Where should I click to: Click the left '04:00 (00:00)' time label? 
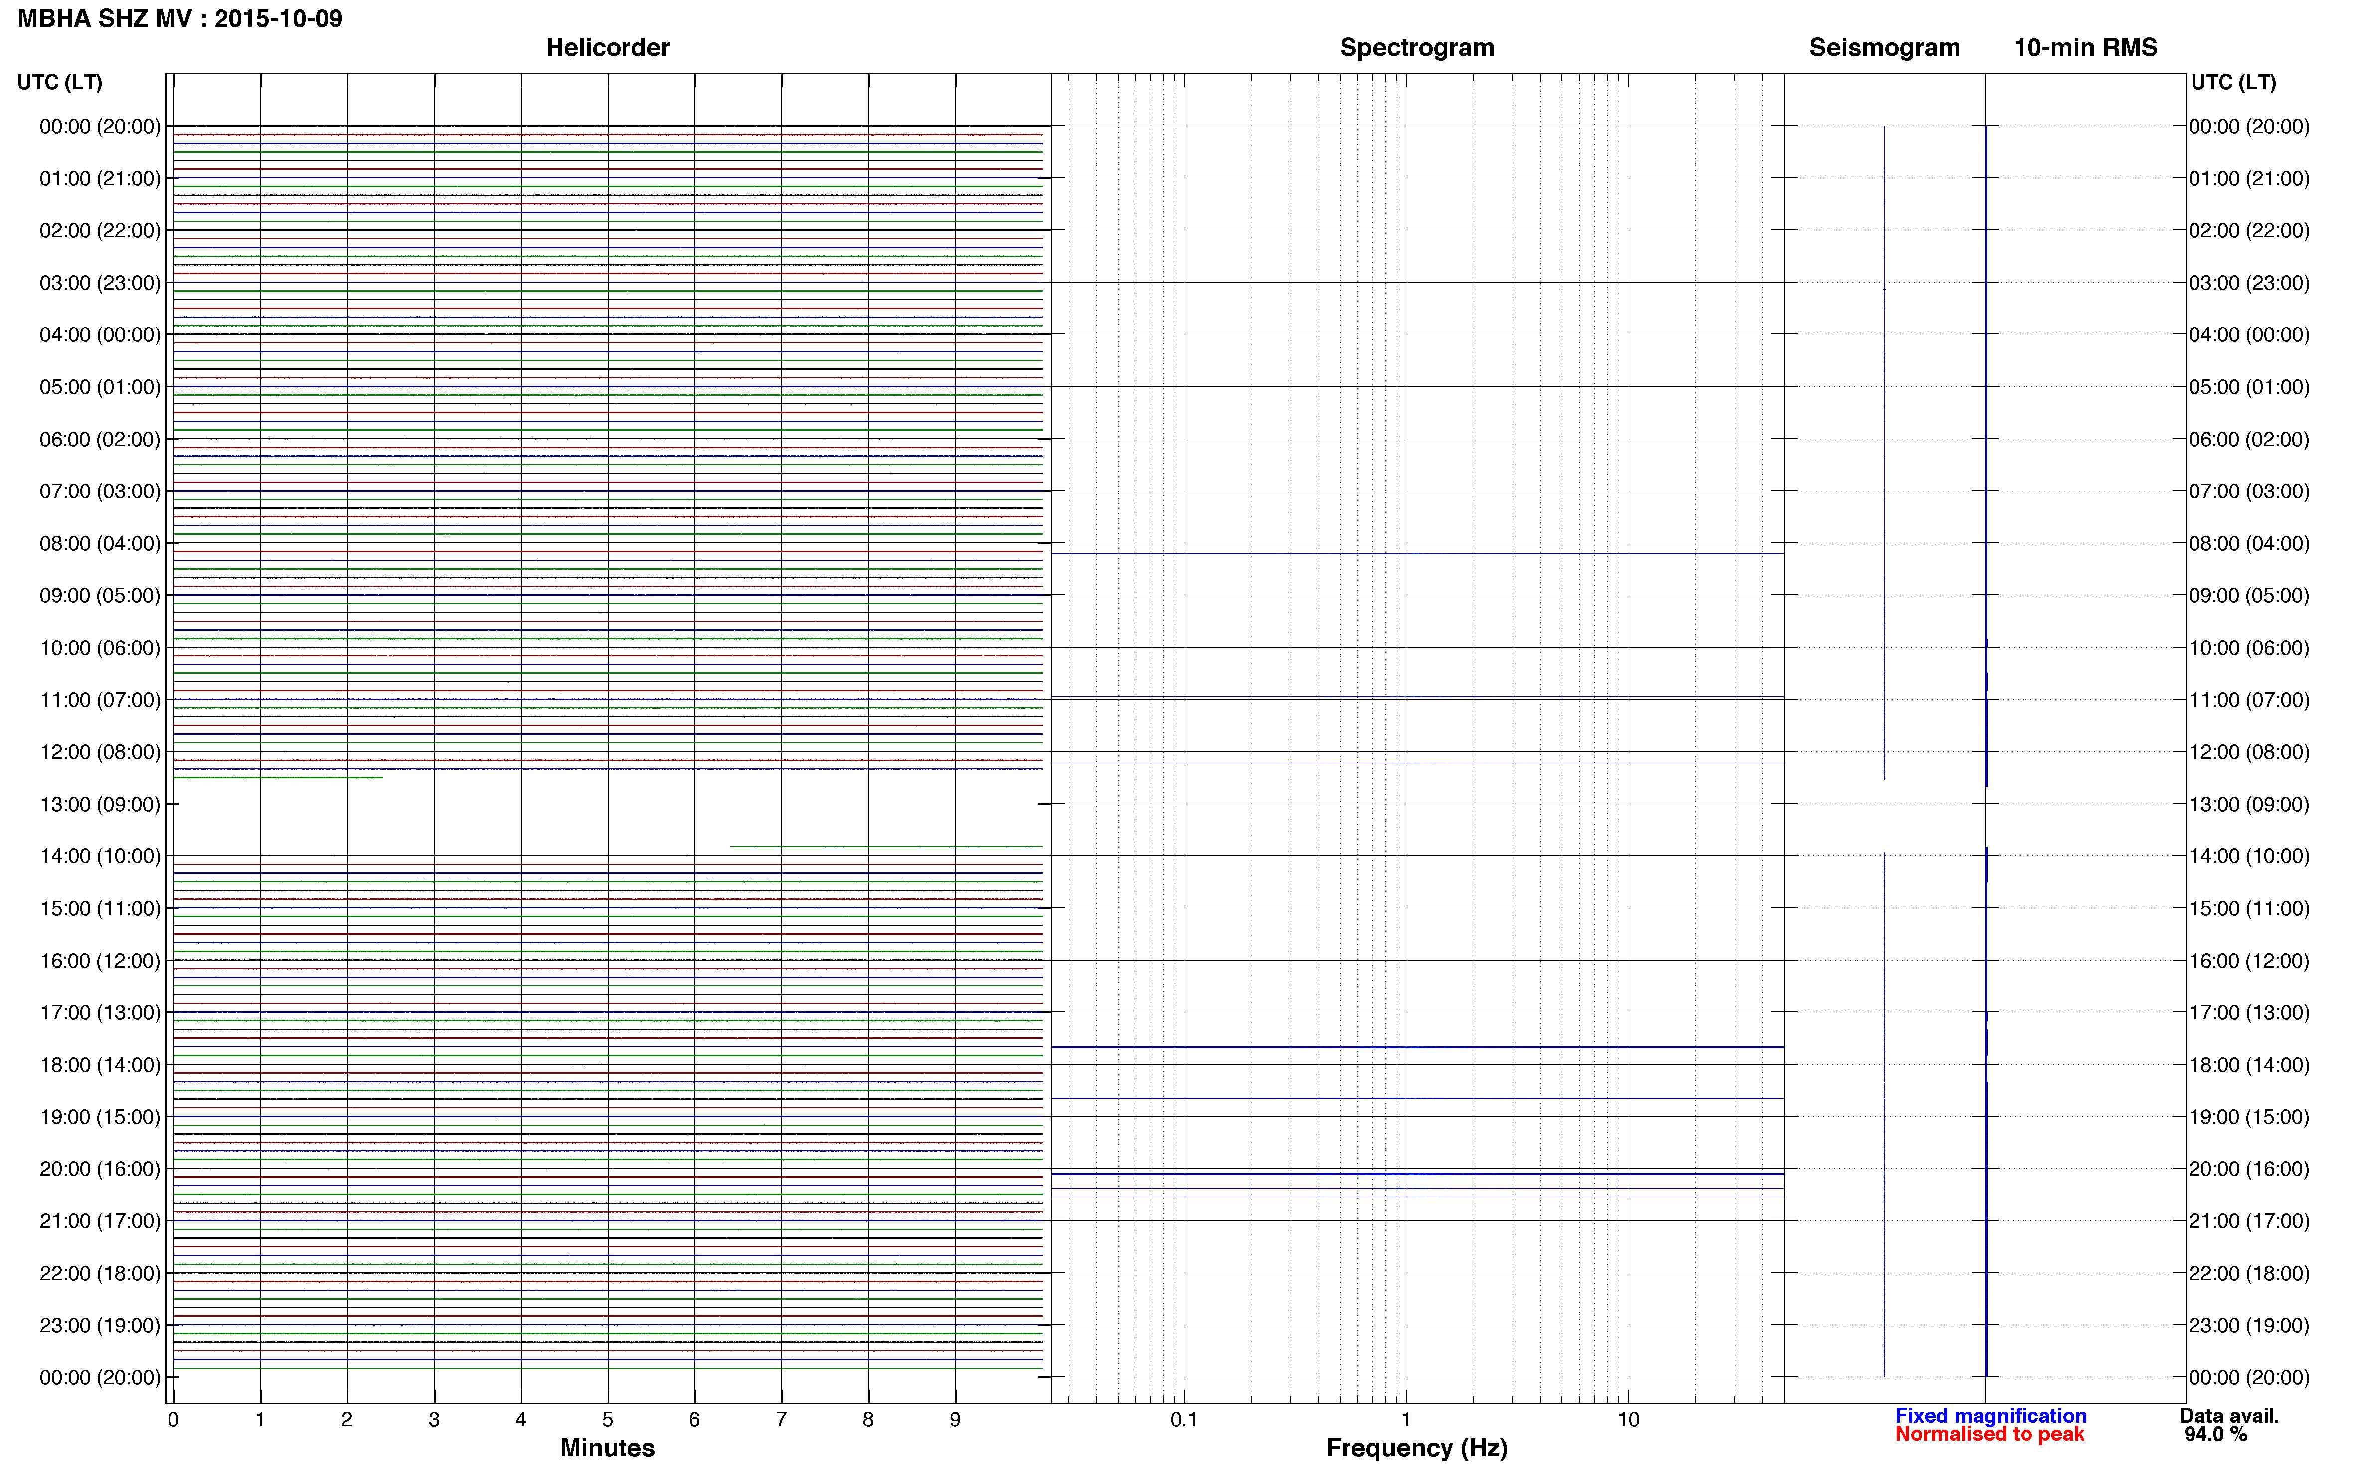click(x=100, y=335)
